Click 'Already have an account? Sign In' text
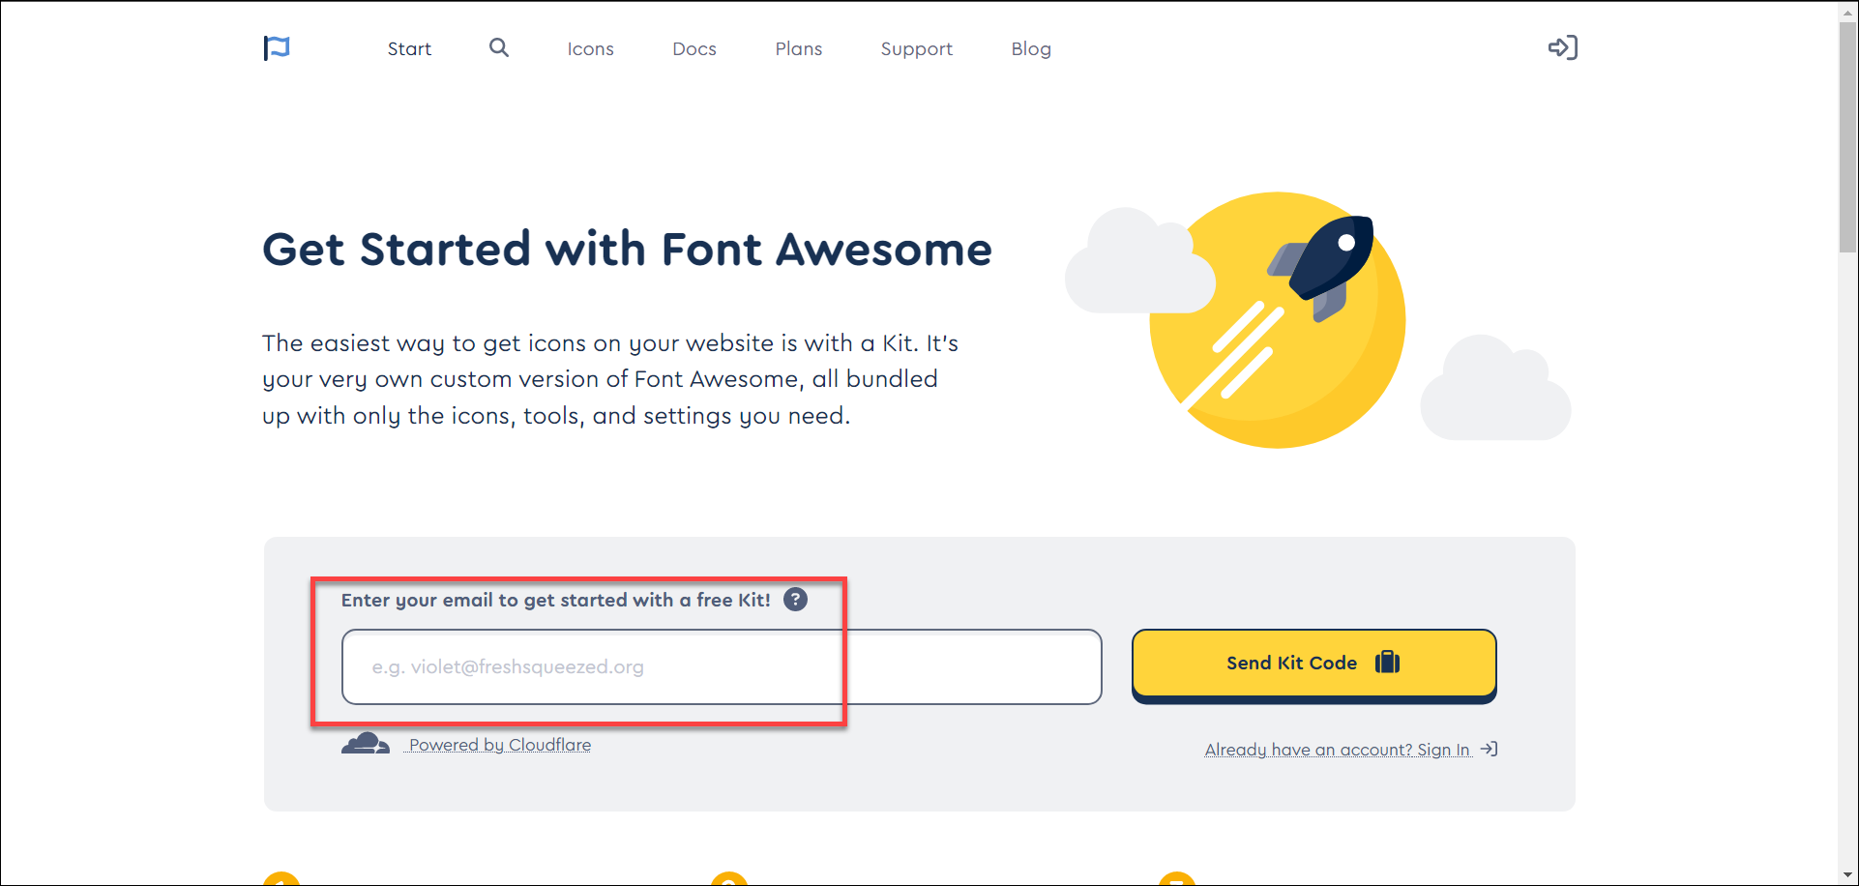The image size is (1859, 886). pyautogui.click(x=1337, y=750)
